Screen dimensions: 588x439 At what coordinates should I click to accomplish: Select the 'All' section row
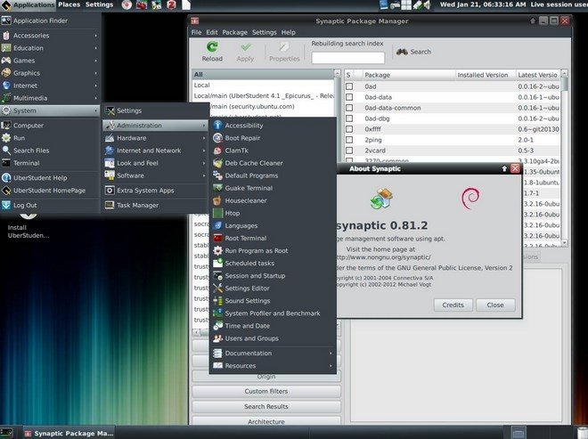tap(263, 74)
